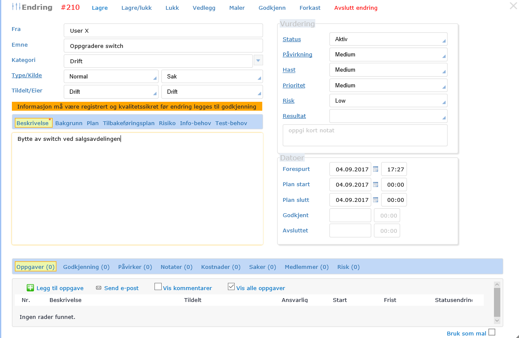The height and width of the screenshot is (338, 519).
Task: Open the Prioritet dropdown
Action: (x=388, y=85)
